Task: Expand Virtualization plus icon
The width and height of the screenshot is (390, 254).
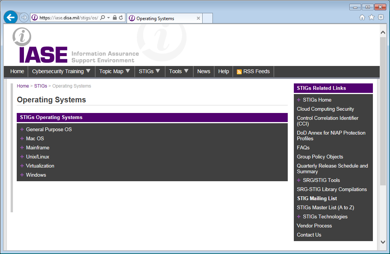Action: (x=22, y=166)
